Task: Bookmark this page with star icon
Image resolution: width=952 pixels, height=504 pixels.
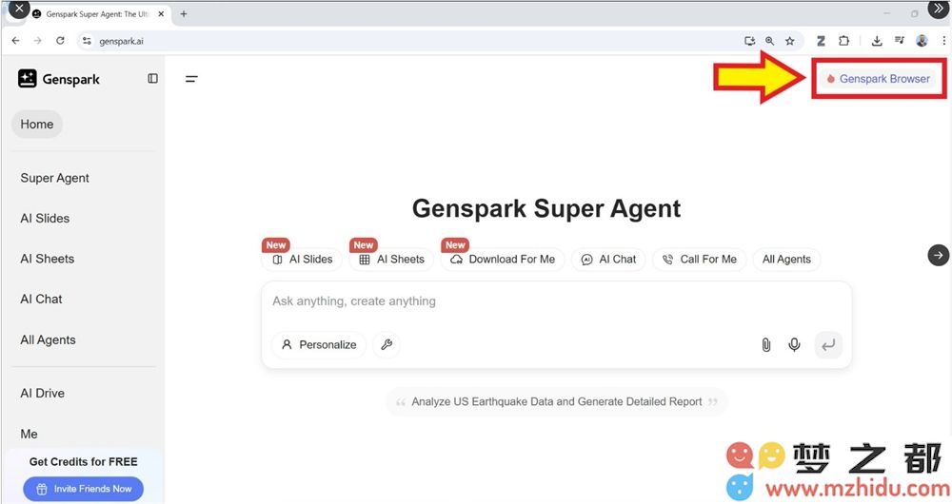Action: click(789, 41)
